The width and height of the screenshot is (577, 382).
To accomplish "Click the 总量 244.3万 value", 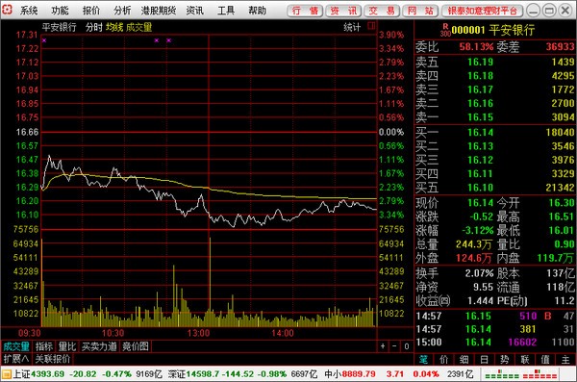I will coord(474,243).
